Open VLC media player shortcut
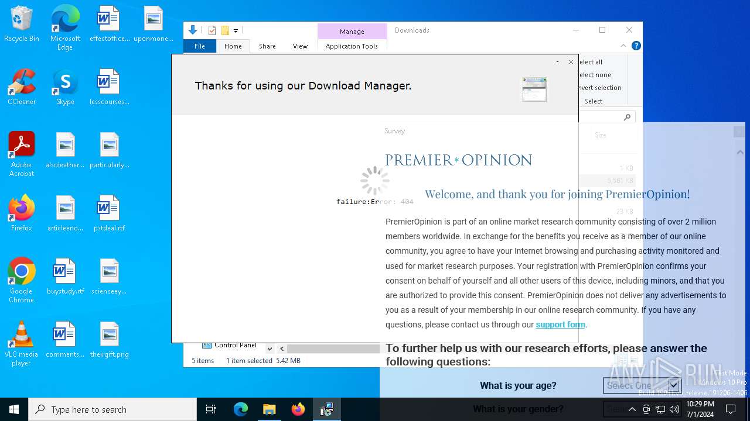Screen dimensions: 750x421 (x=22, y=344)
